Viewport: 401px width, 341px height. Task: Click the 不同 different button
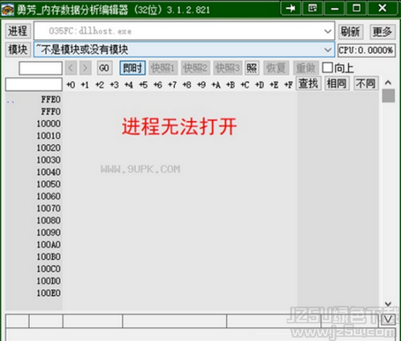[366, 84]
